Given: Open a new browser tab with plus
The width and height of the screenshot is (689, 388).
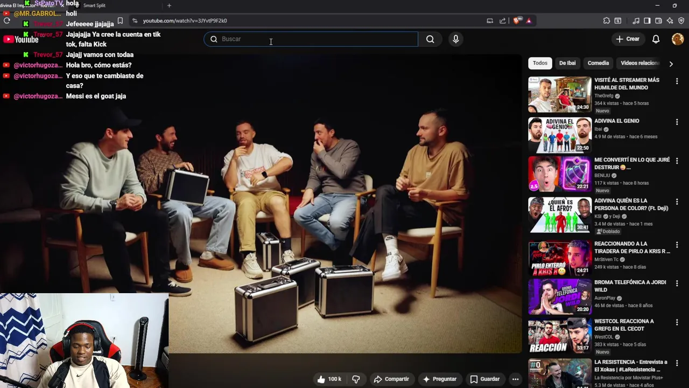Looking at the screenshot, I should click(169, 5).
